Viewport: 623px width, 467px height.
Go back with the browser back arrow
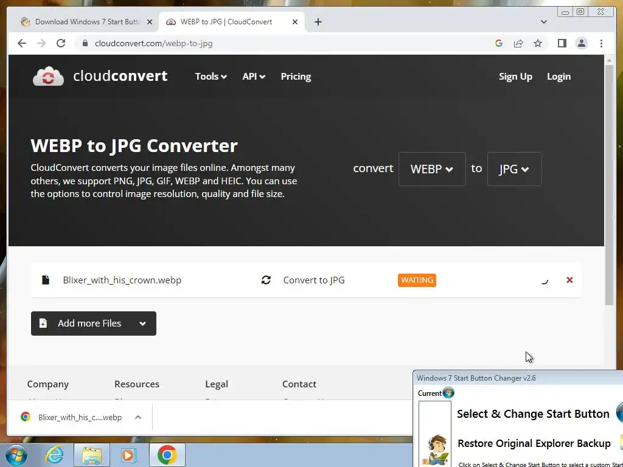point(22,43)
